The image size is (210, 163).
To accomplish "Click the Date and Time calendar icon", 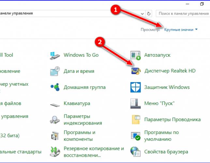I will (55, 71).
